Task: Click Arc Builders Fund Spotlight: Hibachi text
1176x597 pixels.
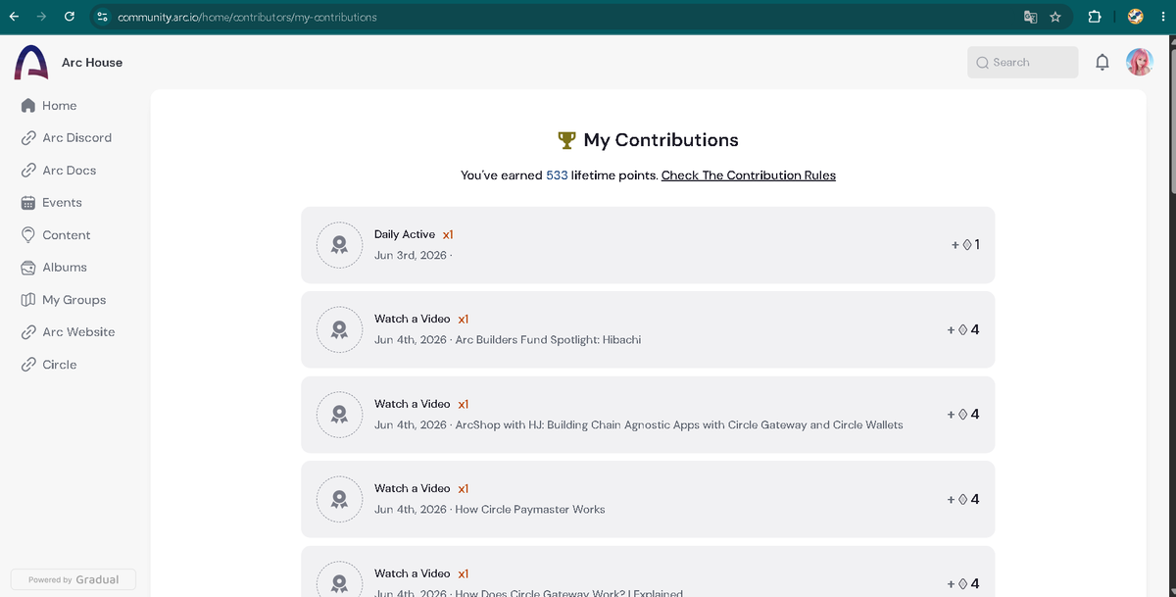Action: (549, 339)
